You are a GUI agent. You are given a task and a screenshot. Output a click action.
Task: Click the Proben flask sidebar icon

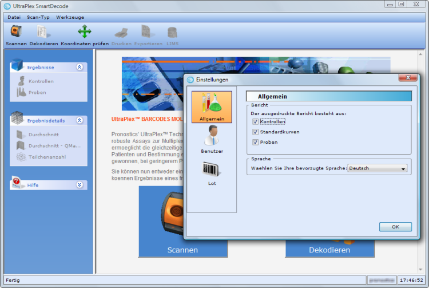click(x=21, y=92)
